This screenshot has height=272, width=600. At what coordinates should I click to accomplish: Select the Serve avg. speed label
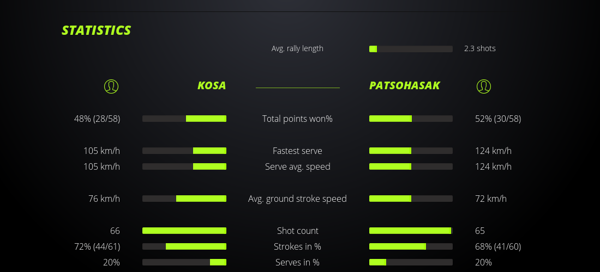tap(297, 166)
